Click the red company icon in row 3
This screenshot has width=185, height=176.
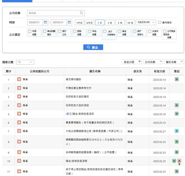[x=19, y=97]
